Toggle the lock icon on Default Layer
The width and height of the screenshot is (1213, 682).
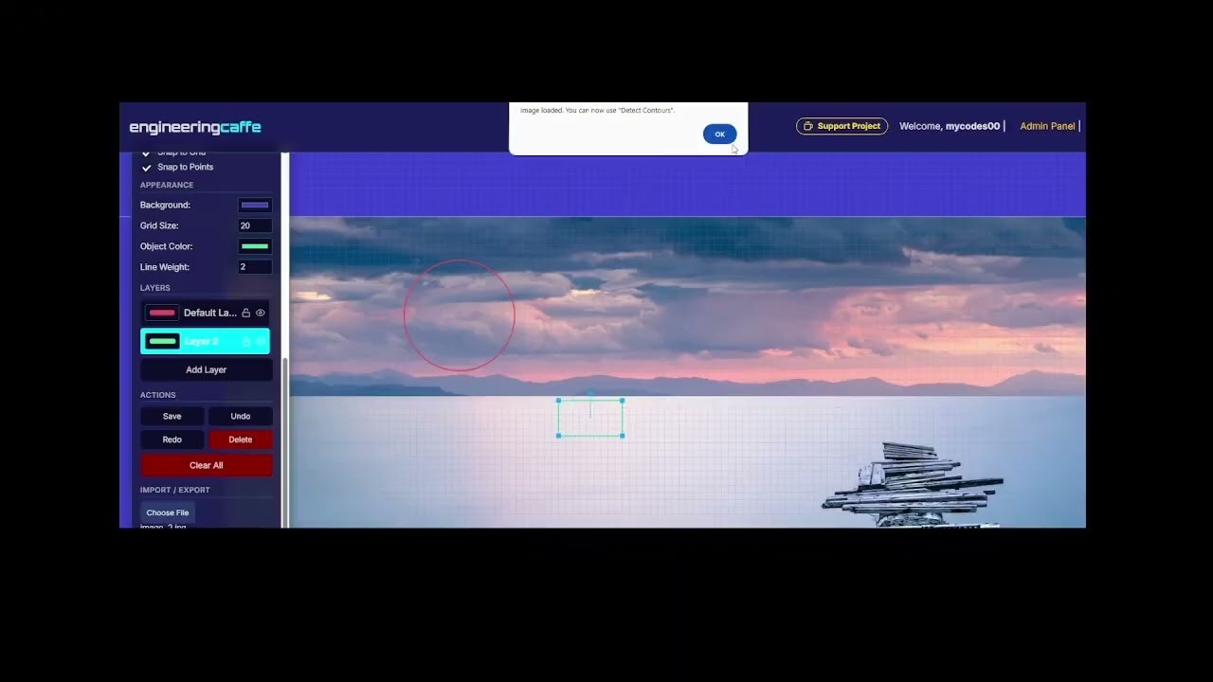click(246, 313)
